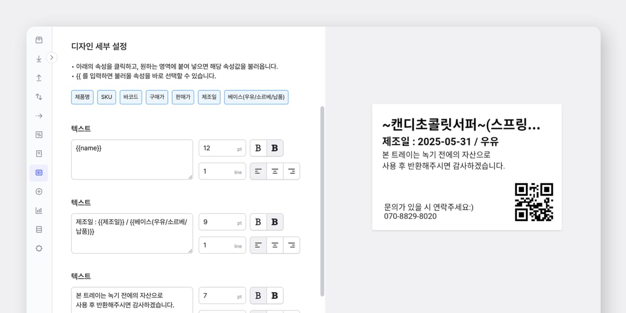Click the sort arrows icon in sidebar

click(39, 97)
